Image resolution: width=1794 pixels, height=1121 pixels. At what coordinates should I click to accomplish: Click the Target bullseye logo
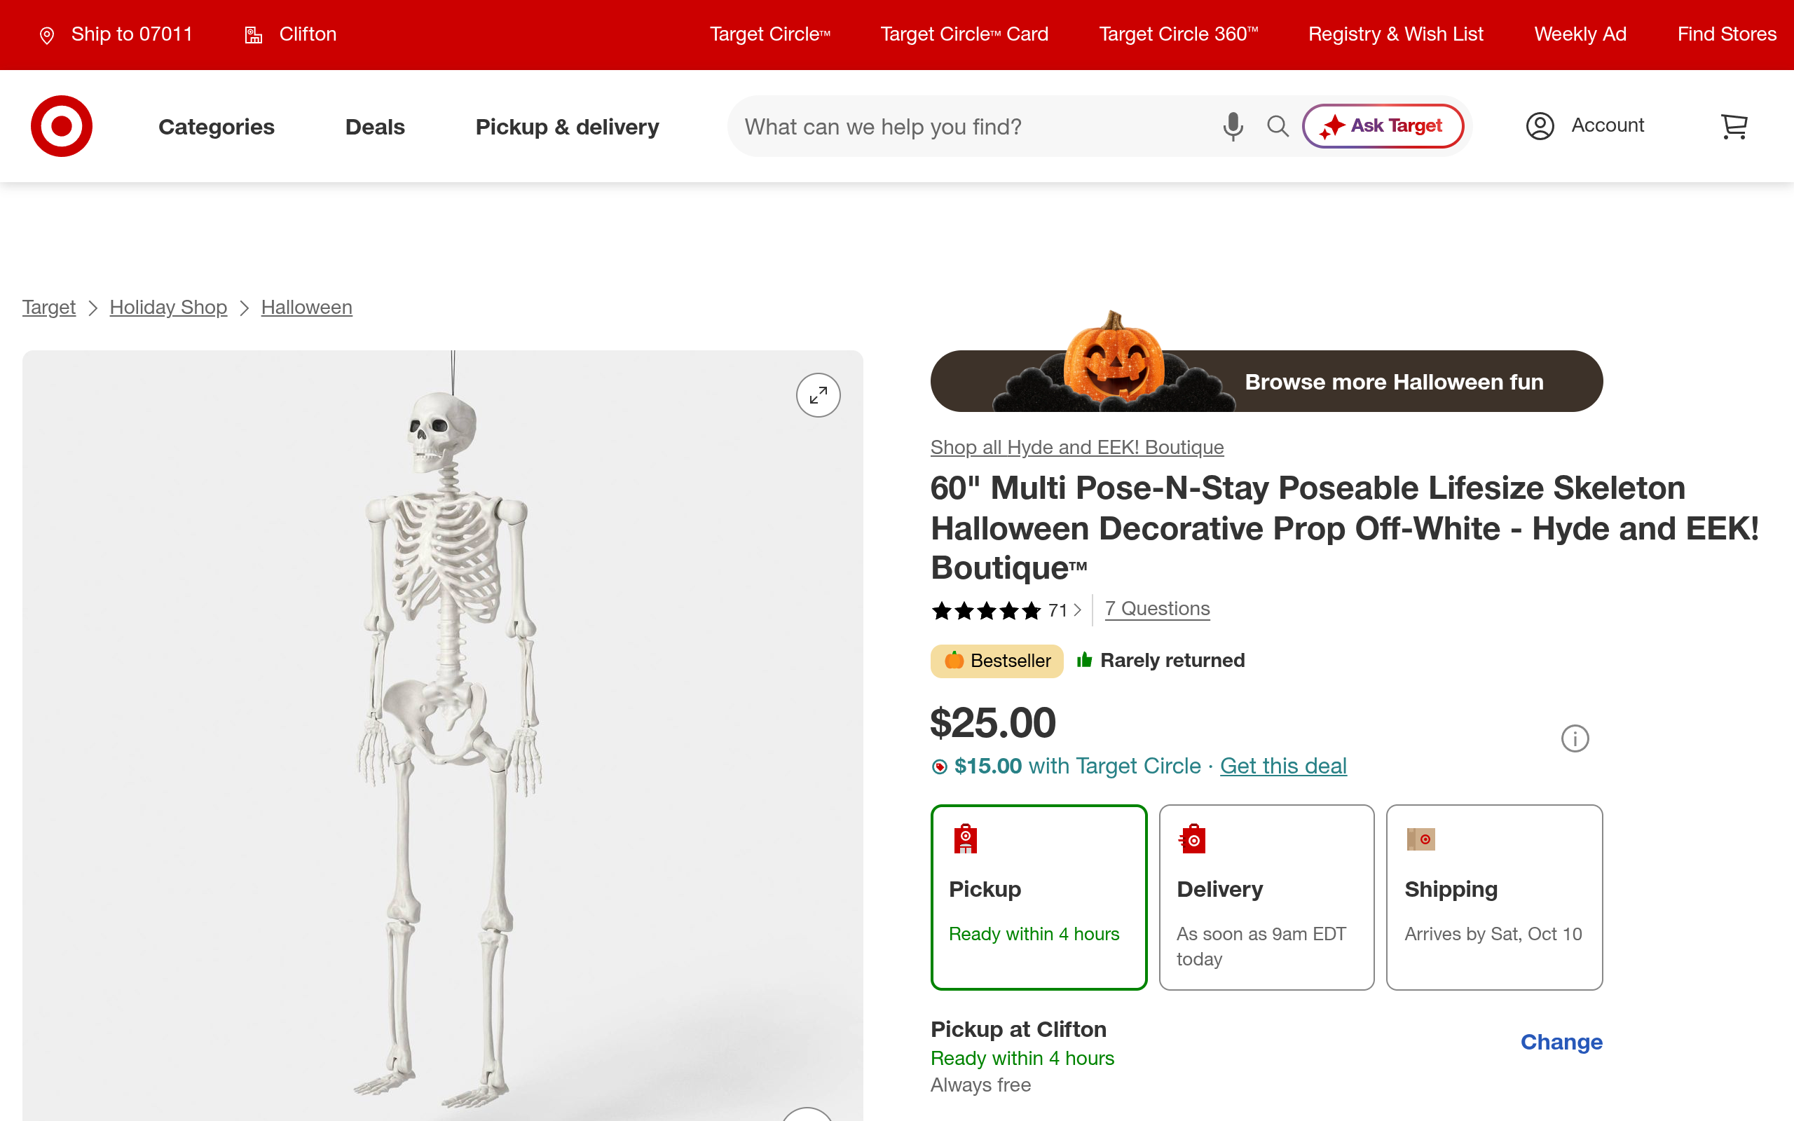[x=62, y=126]
